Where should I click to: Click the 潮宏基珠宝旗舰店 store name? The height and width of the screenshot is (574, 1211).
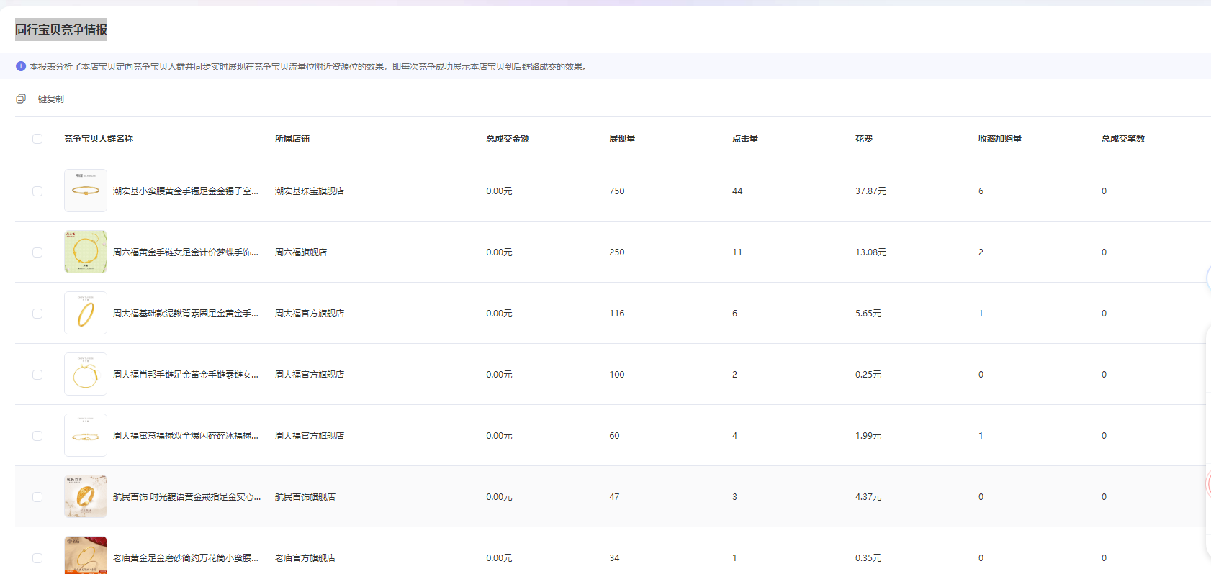click(310, 191)
